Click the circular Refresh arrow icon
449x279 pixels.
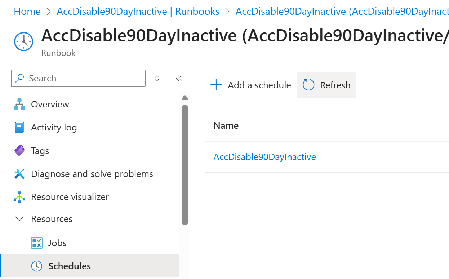coord(308,85)
